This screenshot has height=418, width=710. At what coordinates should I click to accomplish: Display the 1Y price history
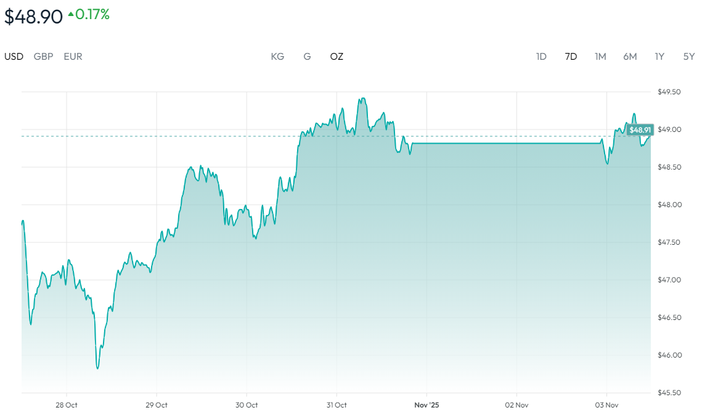(659, 57)
